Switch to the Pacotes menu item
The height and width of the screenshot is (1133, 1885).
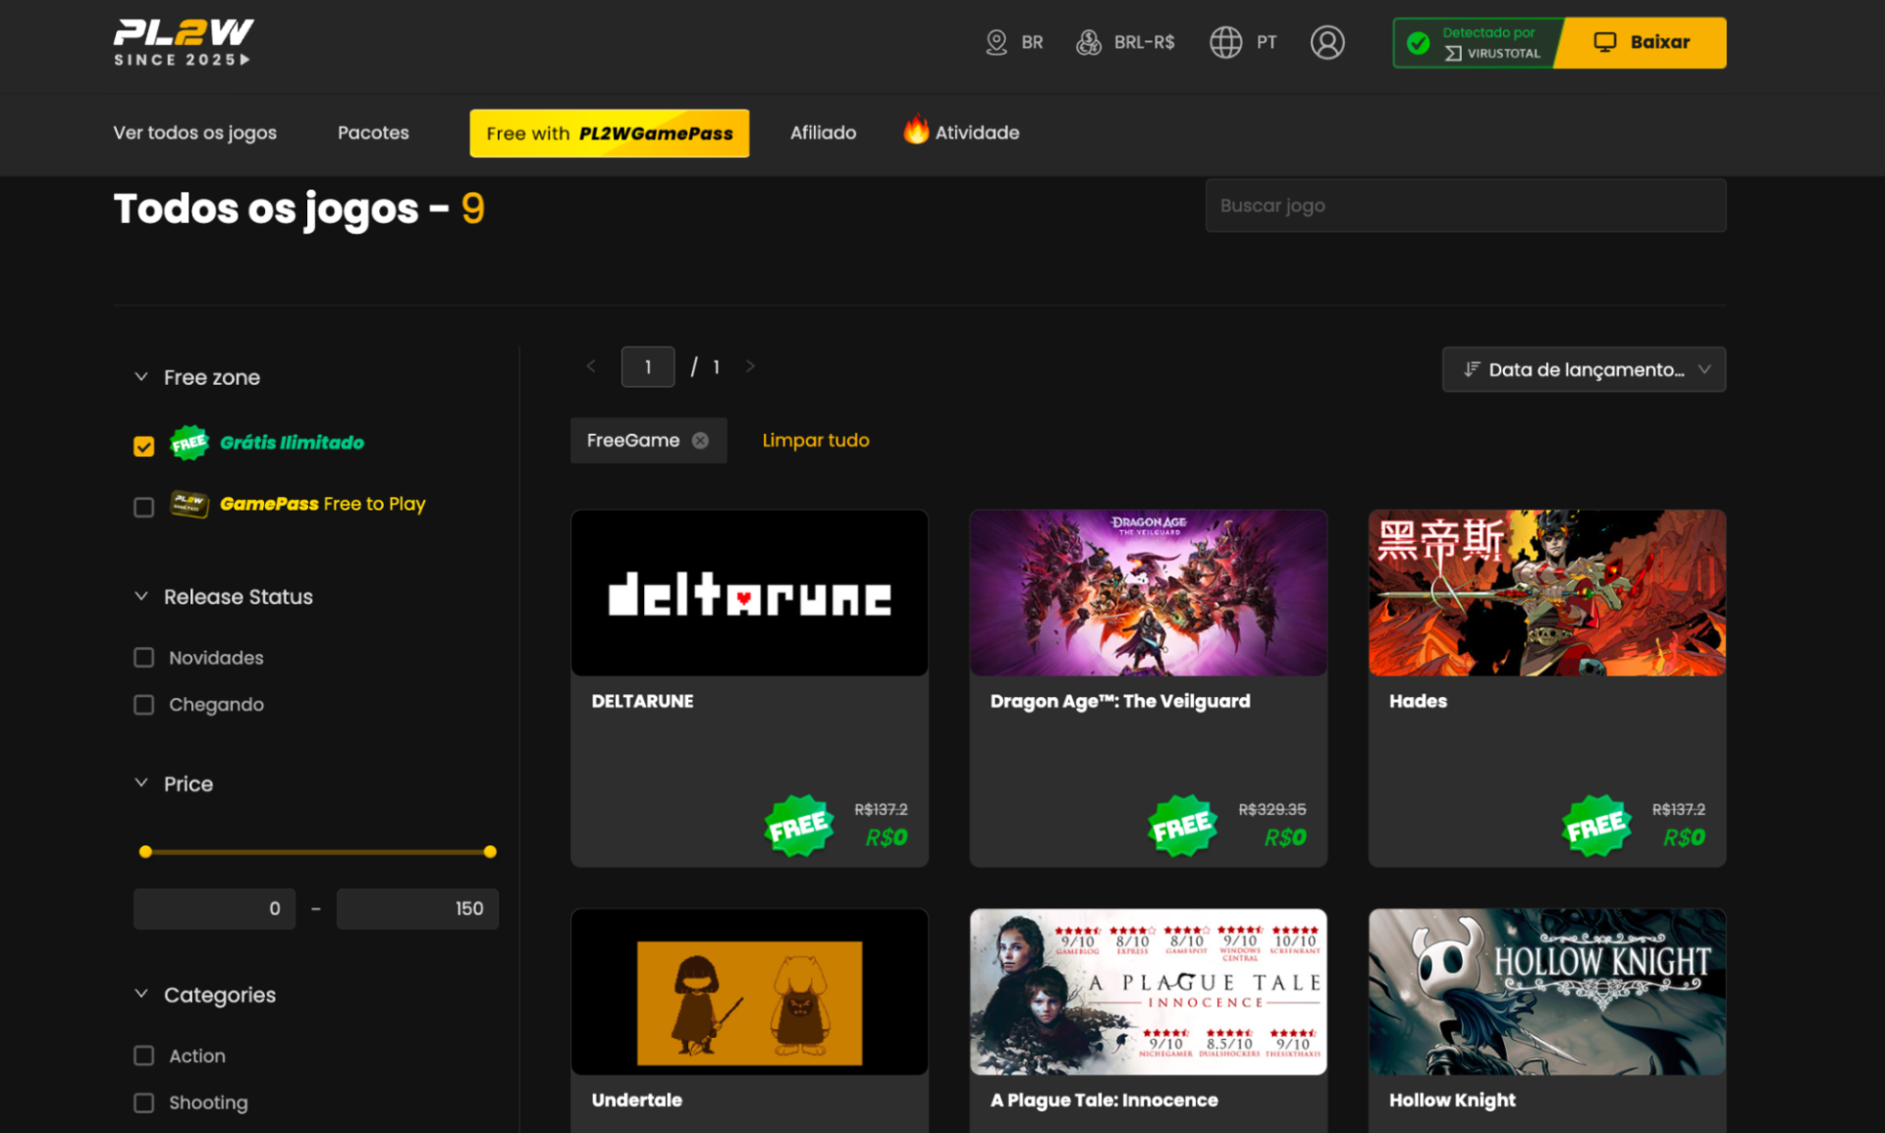373,133
